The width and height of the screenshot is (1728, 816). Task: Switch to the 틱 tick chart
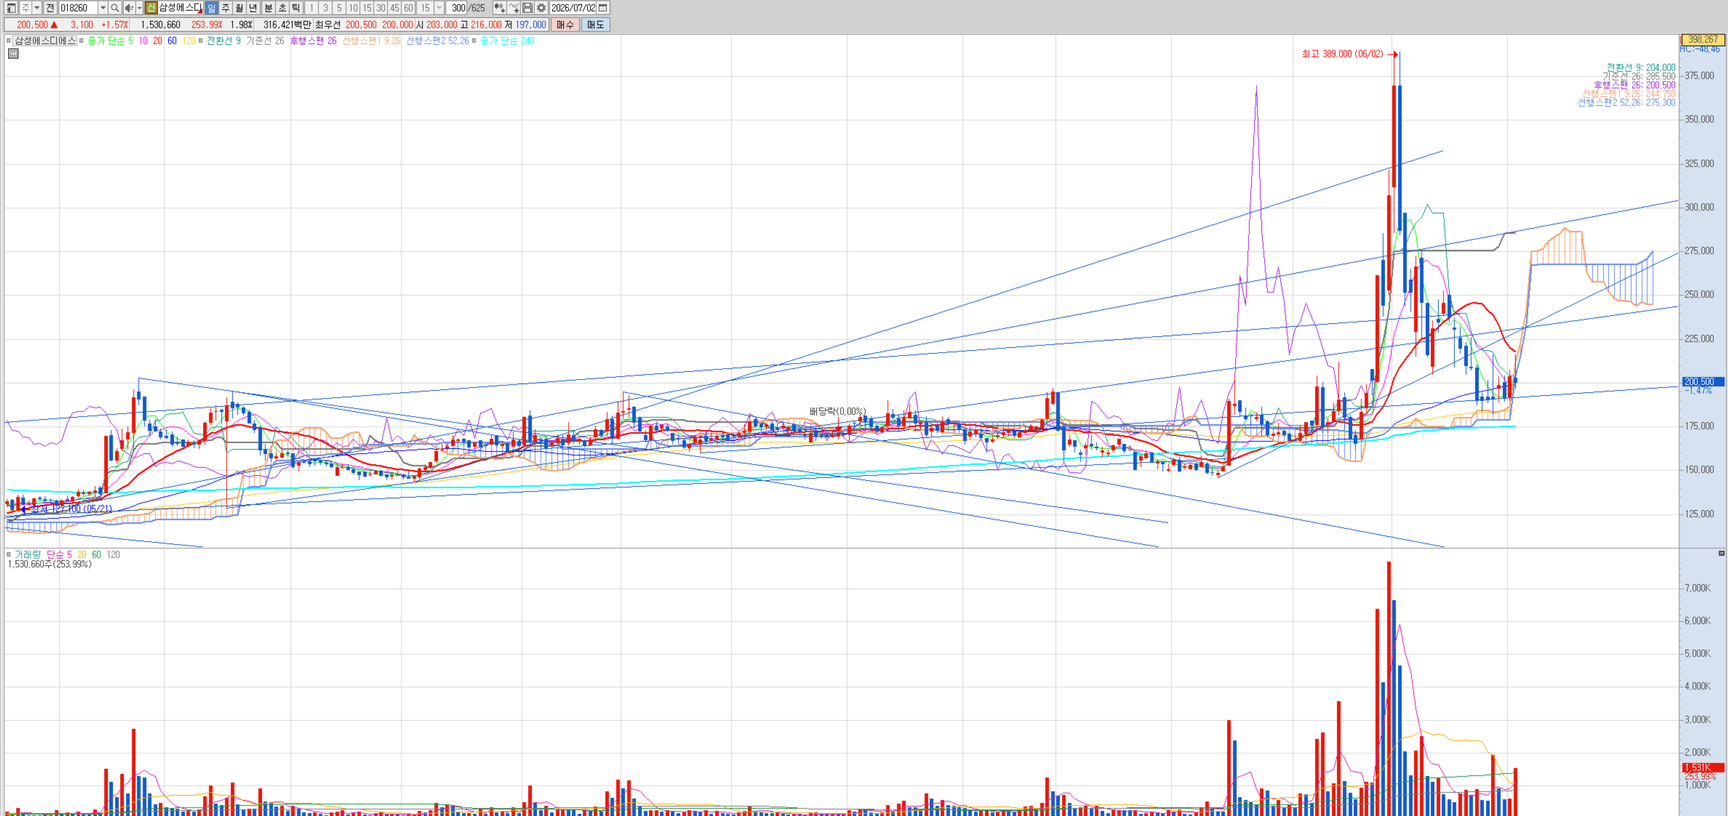(x=296, y=8)
